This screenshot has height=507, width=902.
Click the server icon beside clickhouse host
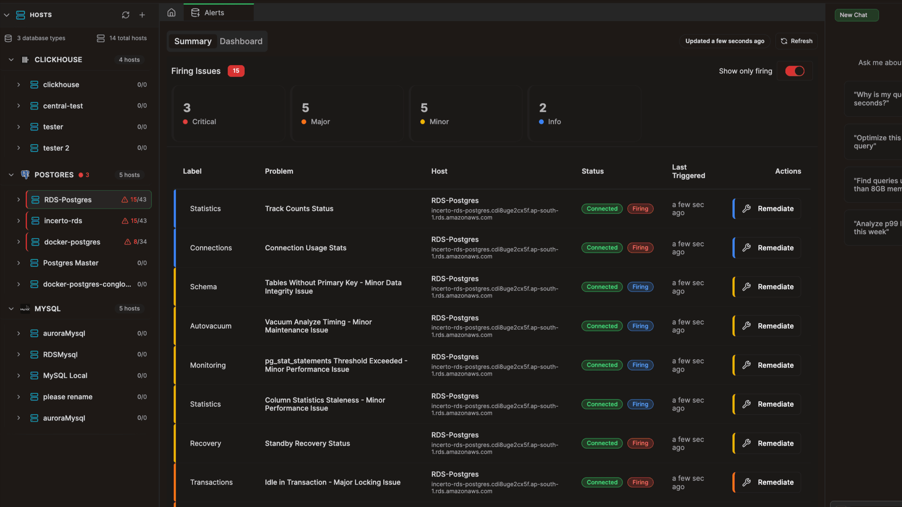tap(34, 84)
